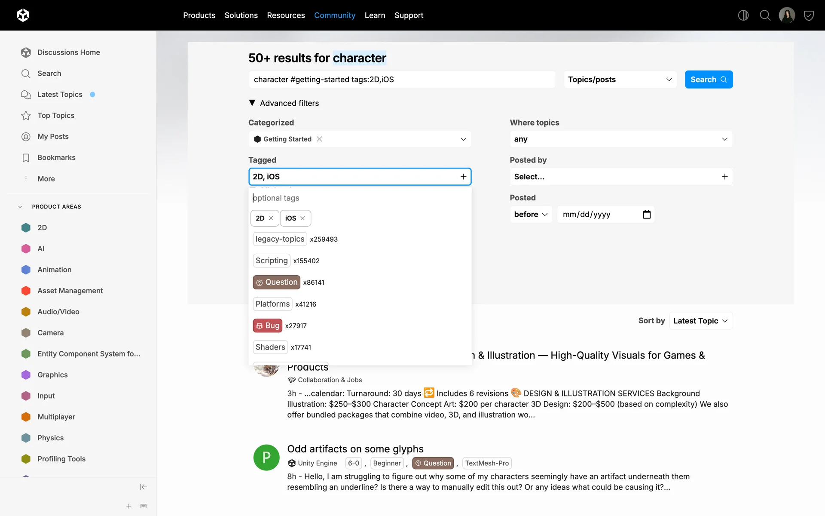
Task: Open the header search magnifier icon
Action: tap(765, 15)
